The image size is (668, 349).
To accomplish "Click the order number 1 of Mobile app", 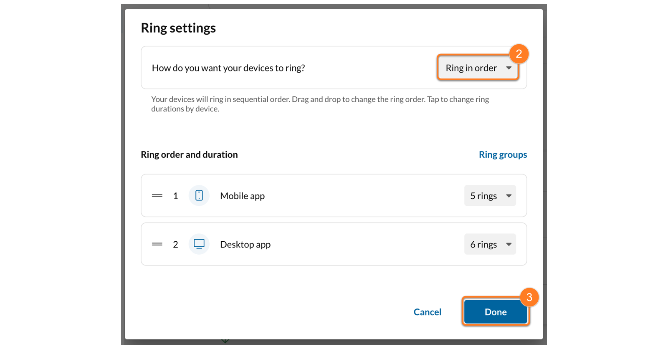I will point(176,196).
